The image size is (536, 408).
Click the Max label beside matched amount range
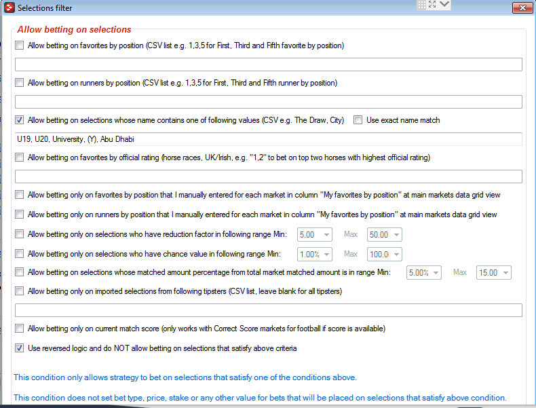[x=460, y=272]
